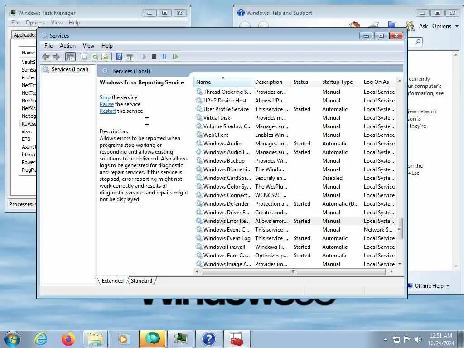Select the Windows Defender service
Viewport: 464px width, 348px height.
coord(295,204)
